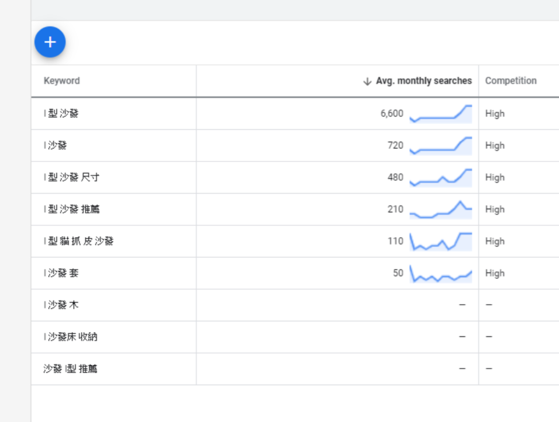Image resolution: width=559 pixels, height=422 pixels.
Task: Click the Competition column header
Action: pos(510,81)
